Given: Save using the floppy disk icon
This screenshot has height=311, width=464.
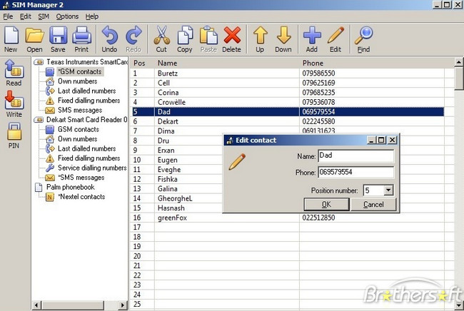Looking at the screenshot, I should point(58,39).
